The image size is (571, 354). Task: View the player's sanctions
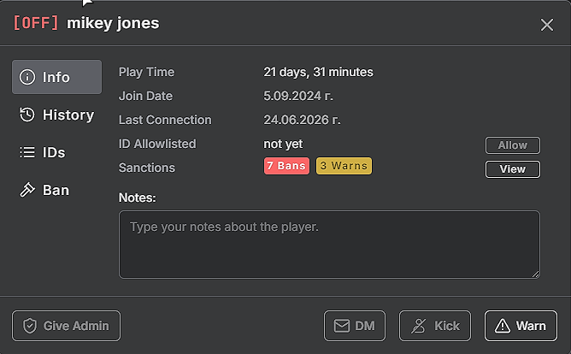point(513,169)
